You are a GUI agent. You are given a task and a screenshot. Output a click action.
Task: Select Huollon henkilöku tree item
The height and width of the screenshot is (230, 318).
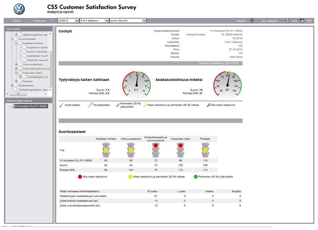[x=37, y=52]
